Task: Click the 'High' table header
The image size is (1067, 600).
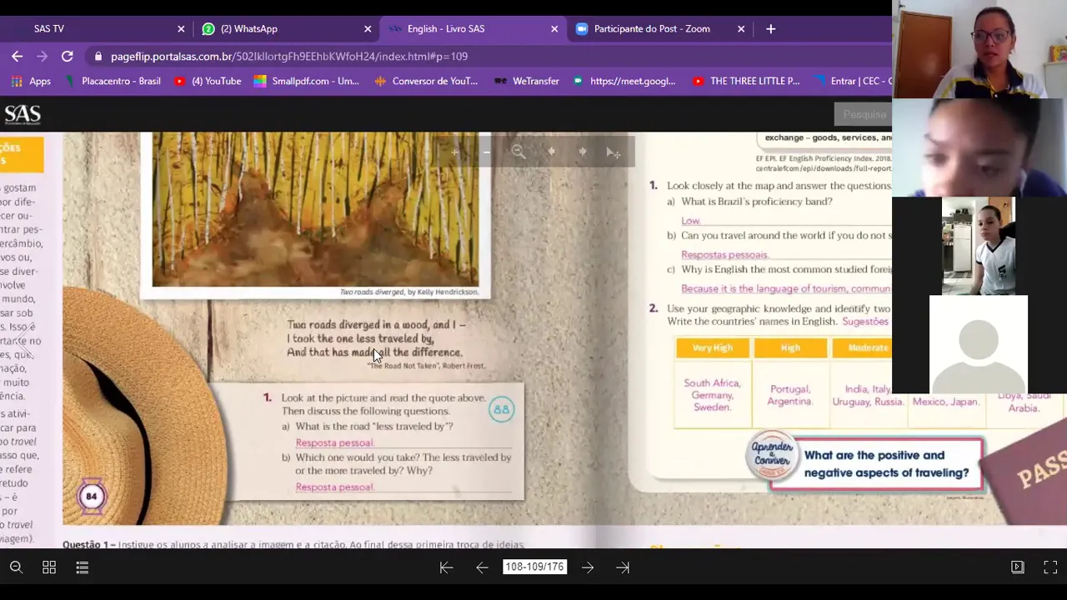Action: 790,347
